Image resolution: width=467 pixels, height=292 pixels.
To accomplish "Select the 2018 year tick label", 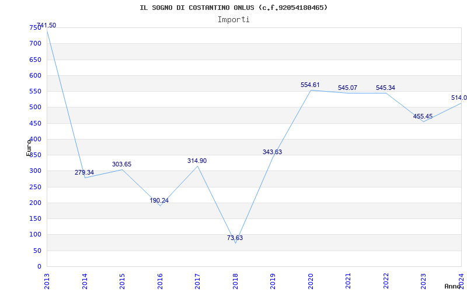I will pyautogui.click(x=235, y=281).
